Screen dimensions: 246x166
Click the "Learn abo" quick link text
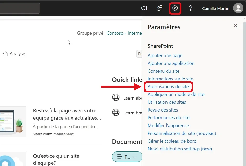(133, 98)
